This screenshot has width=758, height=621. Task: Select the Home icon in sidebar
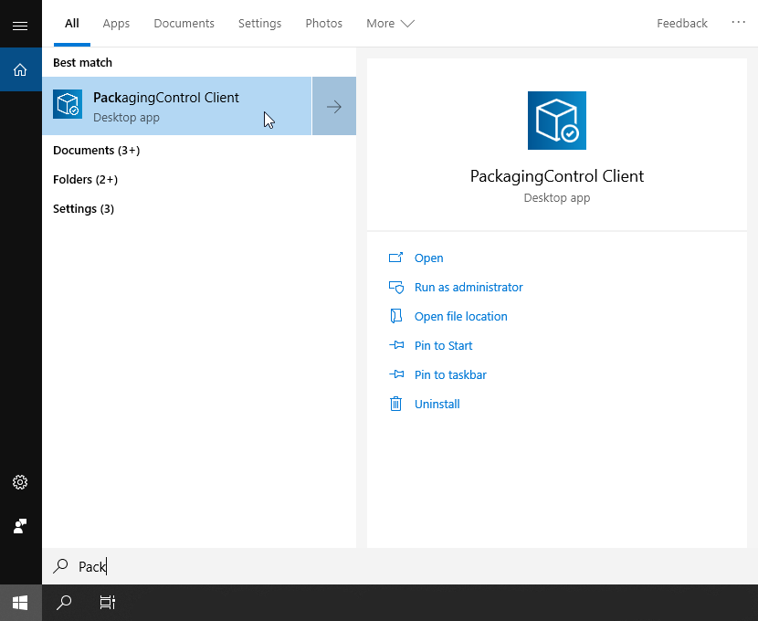coord(20,69)
